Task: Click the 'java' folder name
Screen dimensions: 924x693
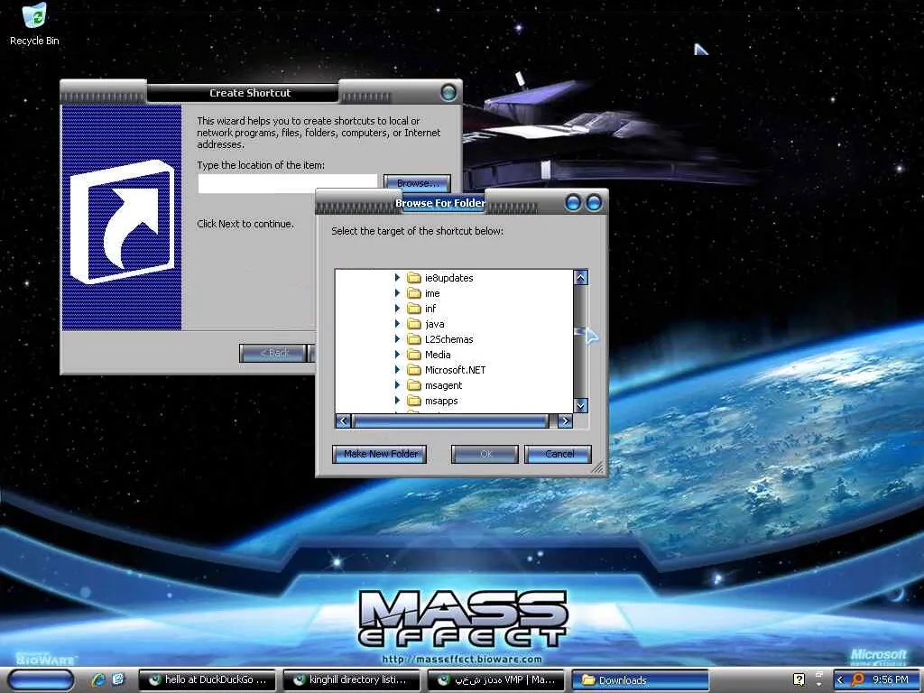Action: pyautogui.click(x=435, y=324)
